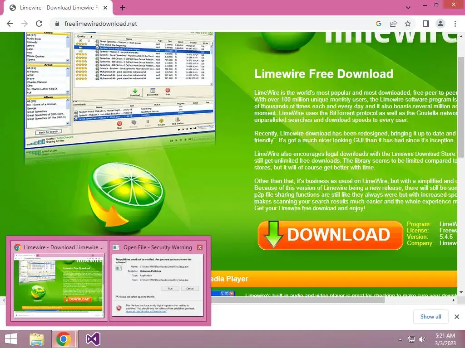Share this page icon
This screenshot has height=348, width=465.
[393, 24]
